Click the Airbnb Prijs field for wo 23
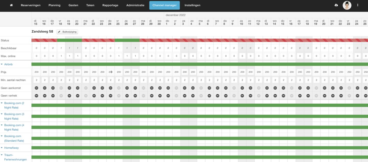The image size is (368, 162). [102, 72]
